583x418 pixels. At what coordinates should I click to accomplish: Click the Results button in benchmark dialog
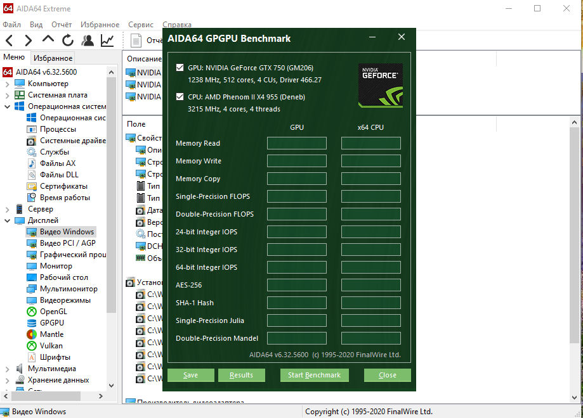(241, 375)
